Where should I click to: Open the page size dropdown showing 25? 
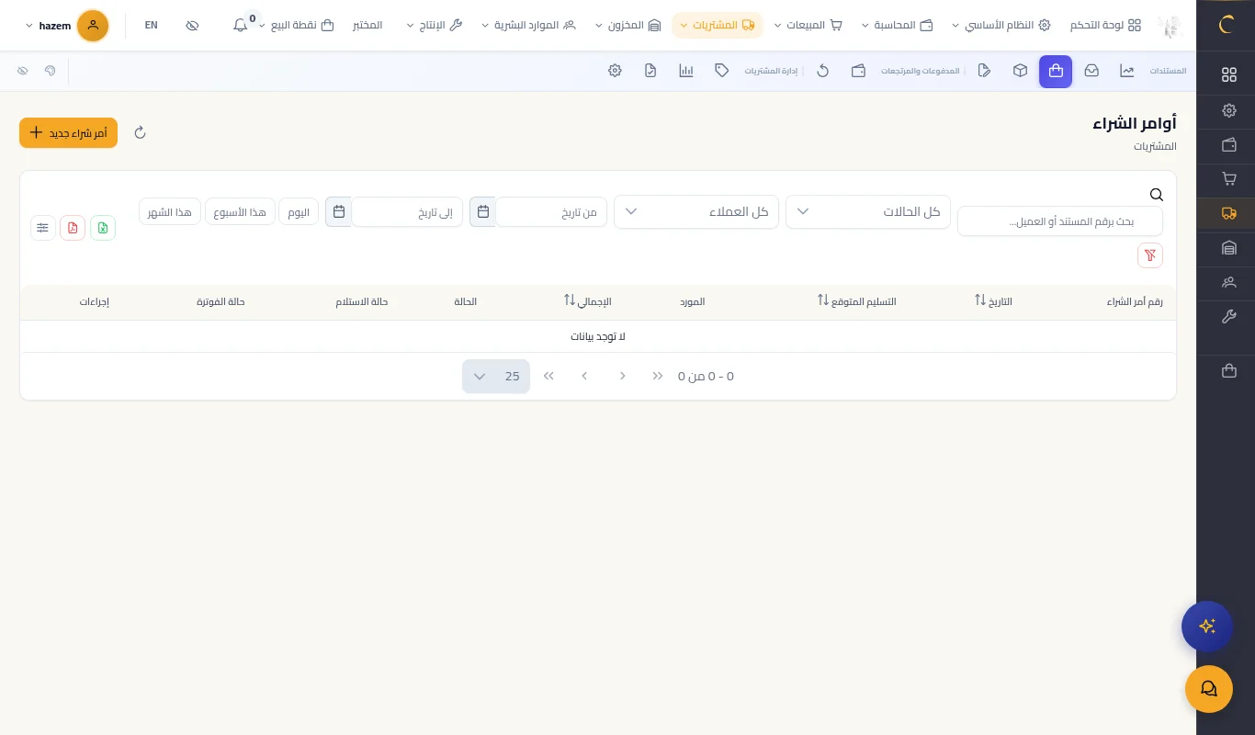point(496,377)
